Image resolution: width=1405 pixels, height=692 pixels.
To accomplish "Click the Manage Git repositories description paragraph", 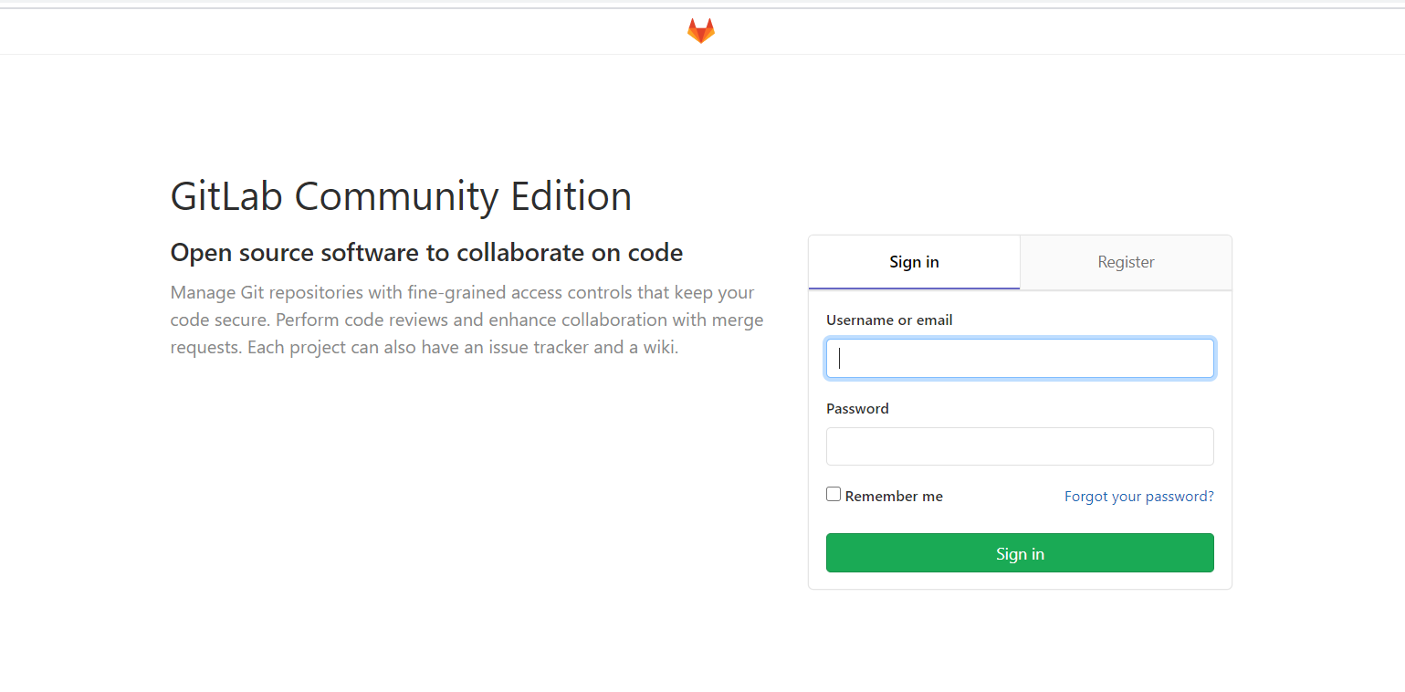I will tap(467, 320).
